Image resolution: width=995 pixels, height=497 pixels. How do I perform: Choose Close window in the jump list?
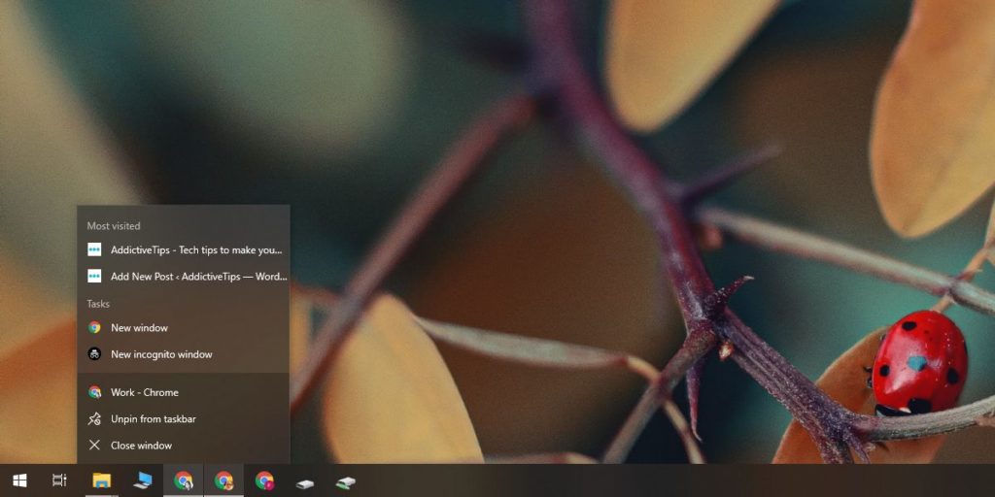[184, 446]
